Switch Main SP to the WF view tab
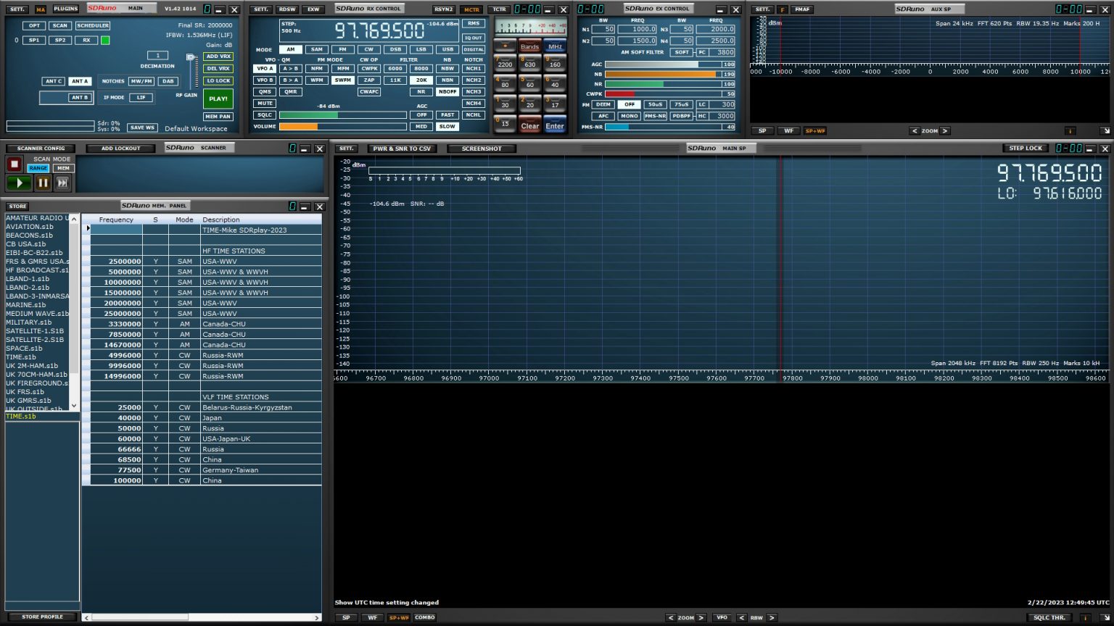1114x626 pixels. (372, 617)
